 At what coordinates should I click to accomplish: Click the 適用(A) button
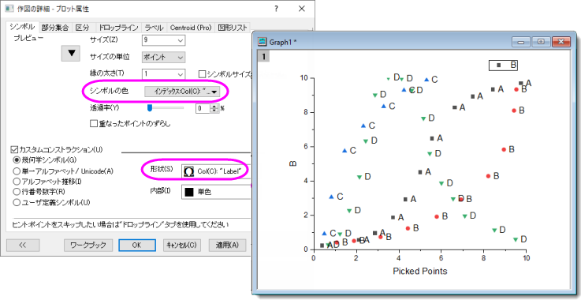228,245
